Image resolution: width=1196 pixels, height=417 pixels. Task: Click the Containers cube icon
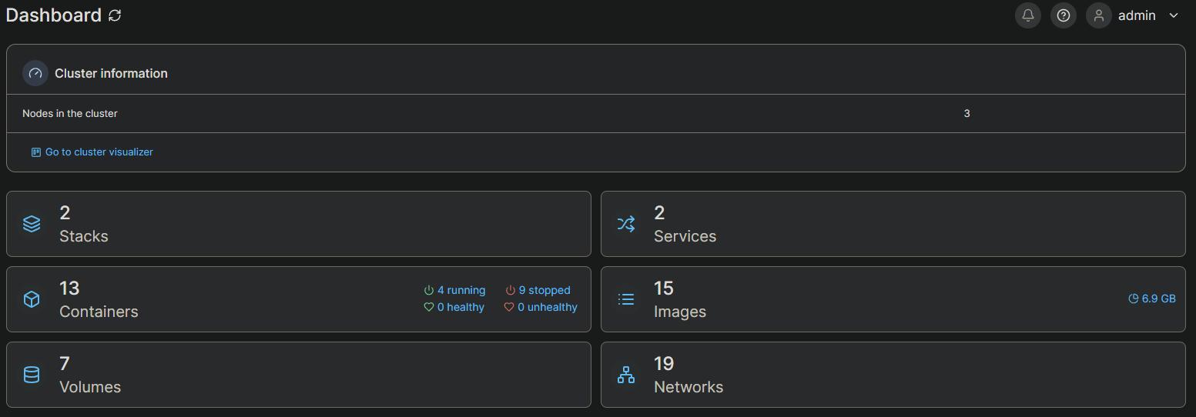[32, 299]
